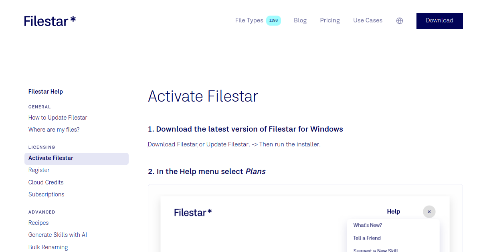481x252 pixels.
Task: Click the step 1 Download latest version heading
Action: pyautogui.click(x=245, y=129)
